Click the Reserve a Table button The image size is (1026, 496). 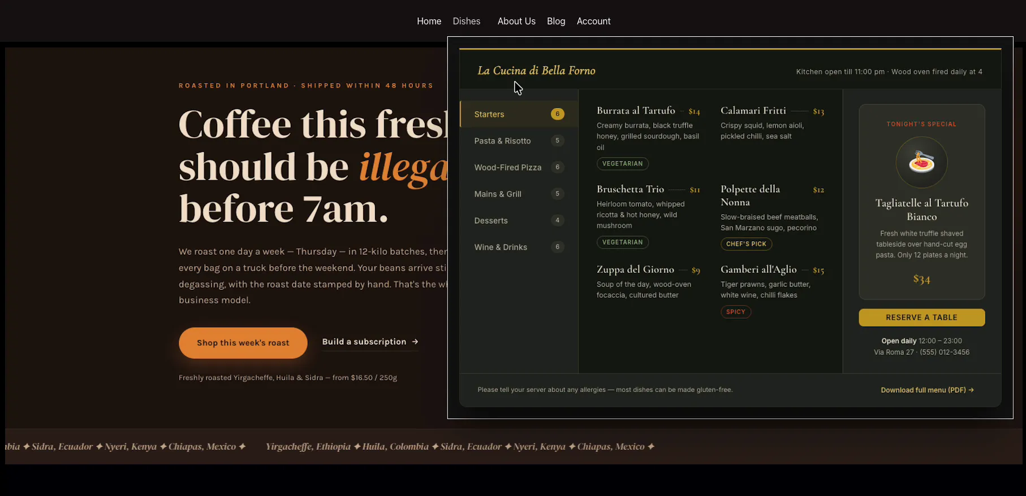(921, 317)
